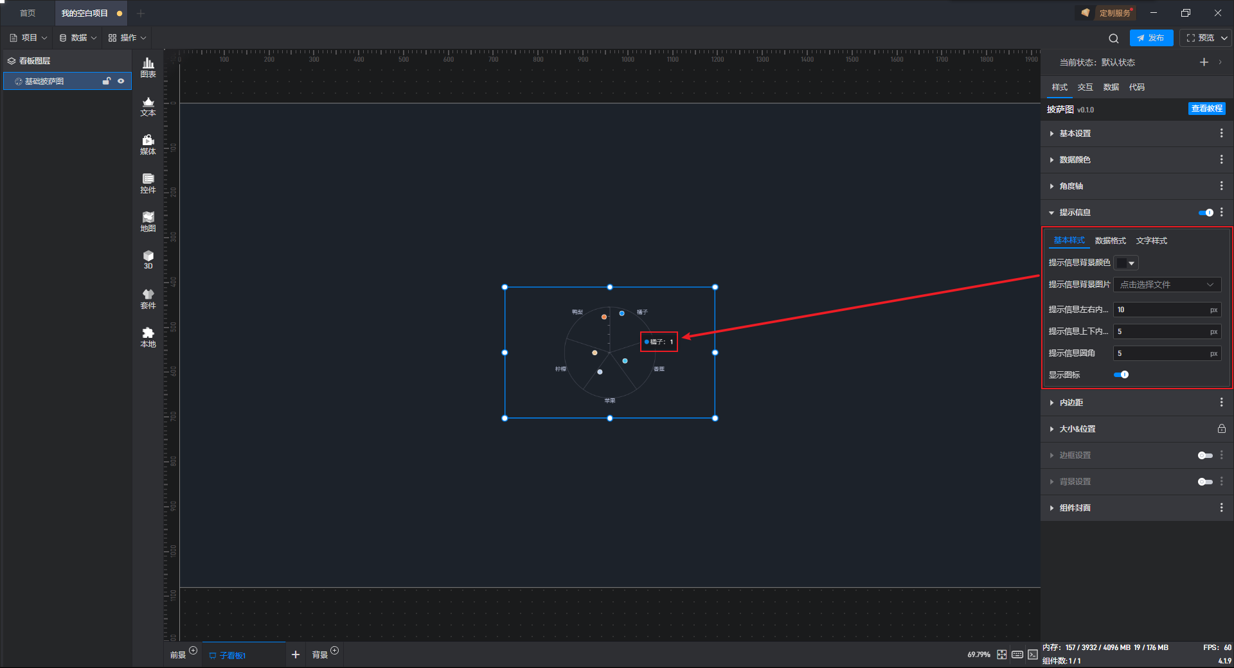Expand the 内边距 section
Screen dimensions: 1234x668
1051,403
